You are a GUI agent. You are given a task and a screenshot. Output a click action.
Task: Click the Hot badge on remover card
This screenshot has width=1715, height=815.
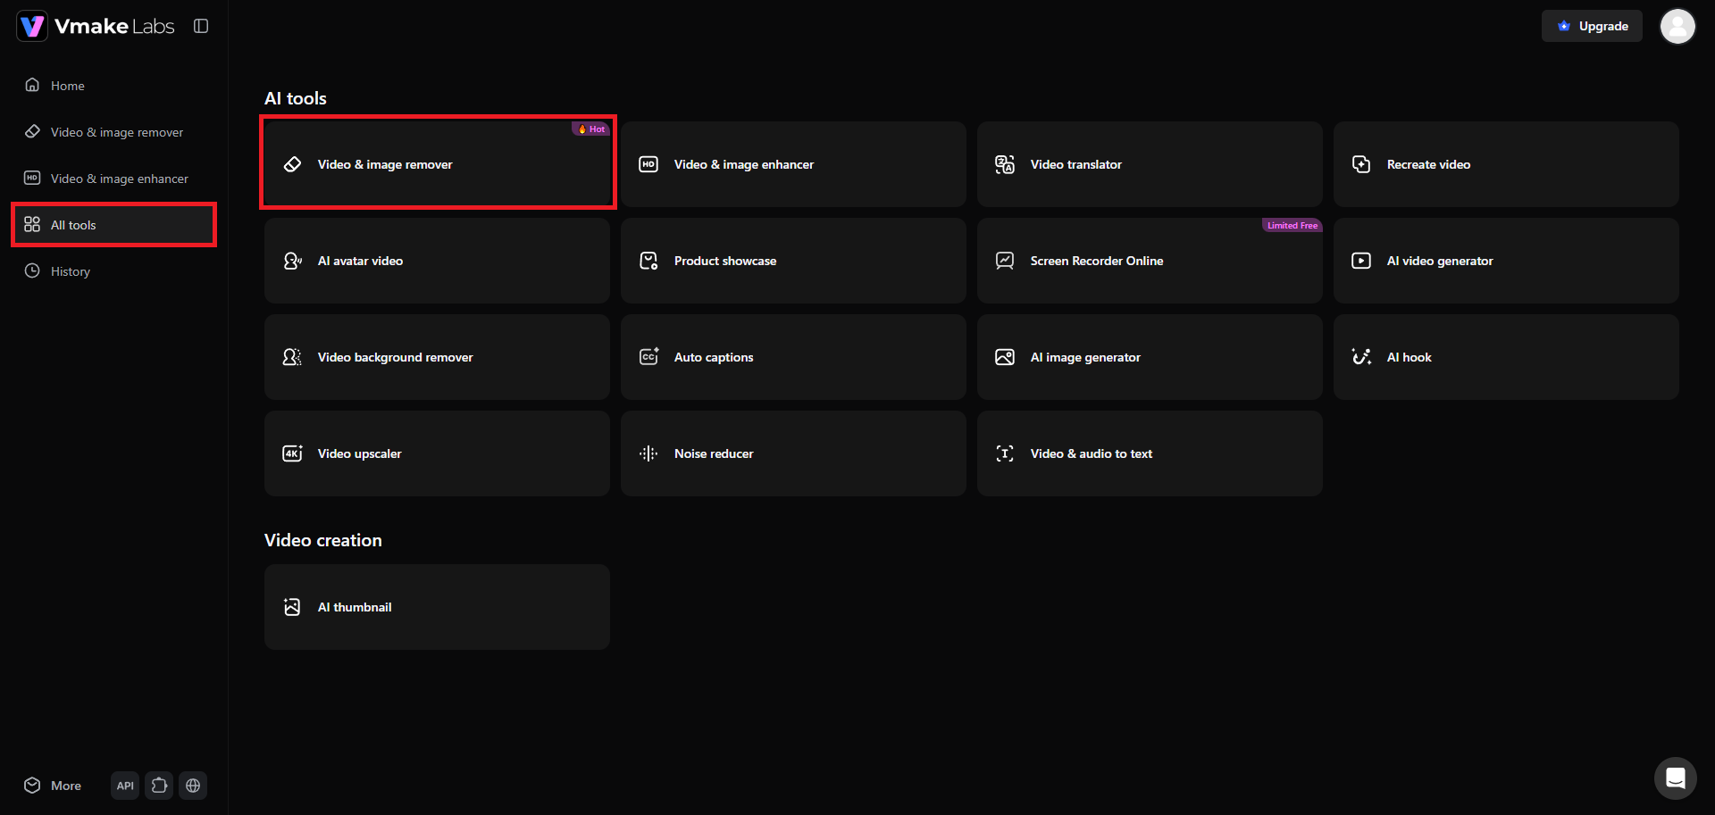[590, 129]
